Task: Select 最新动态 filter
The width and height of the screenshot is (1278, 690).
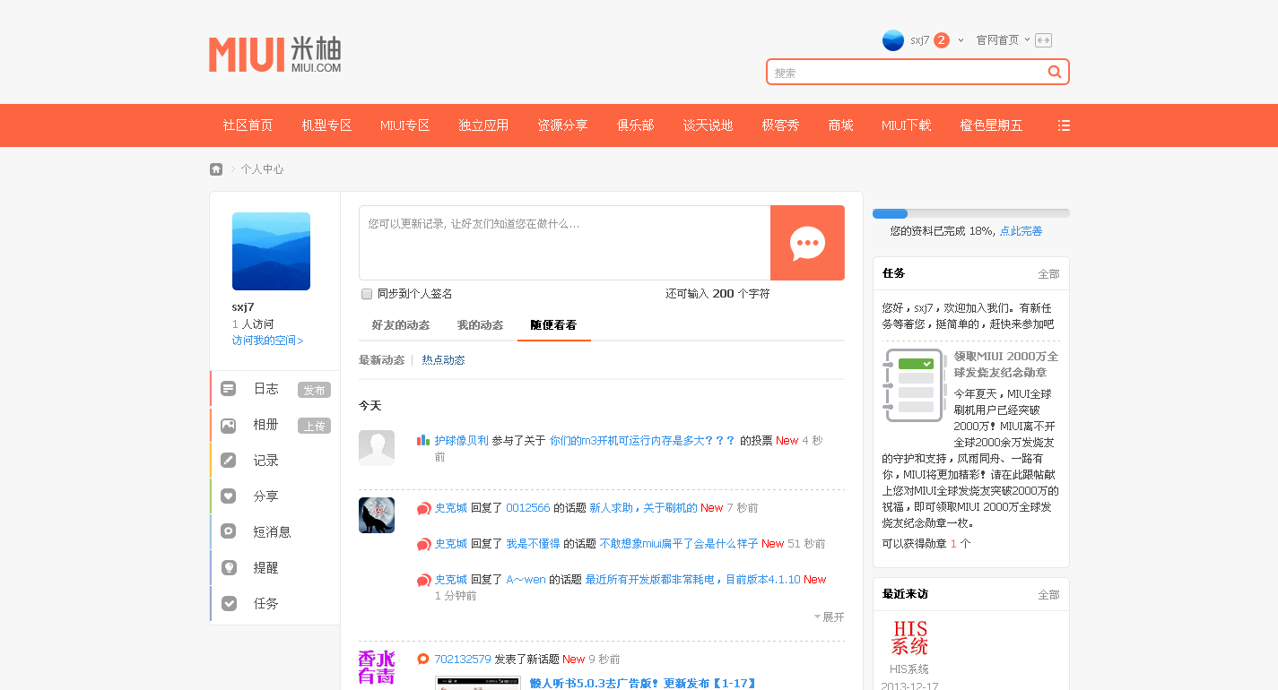Action: [382, 360]
